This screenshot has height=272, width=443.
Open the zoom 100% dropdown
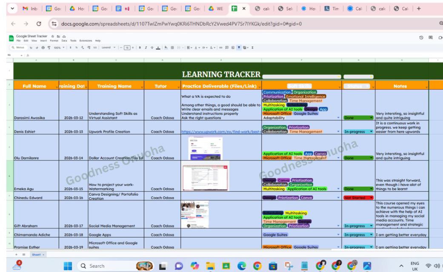(59, 48)
